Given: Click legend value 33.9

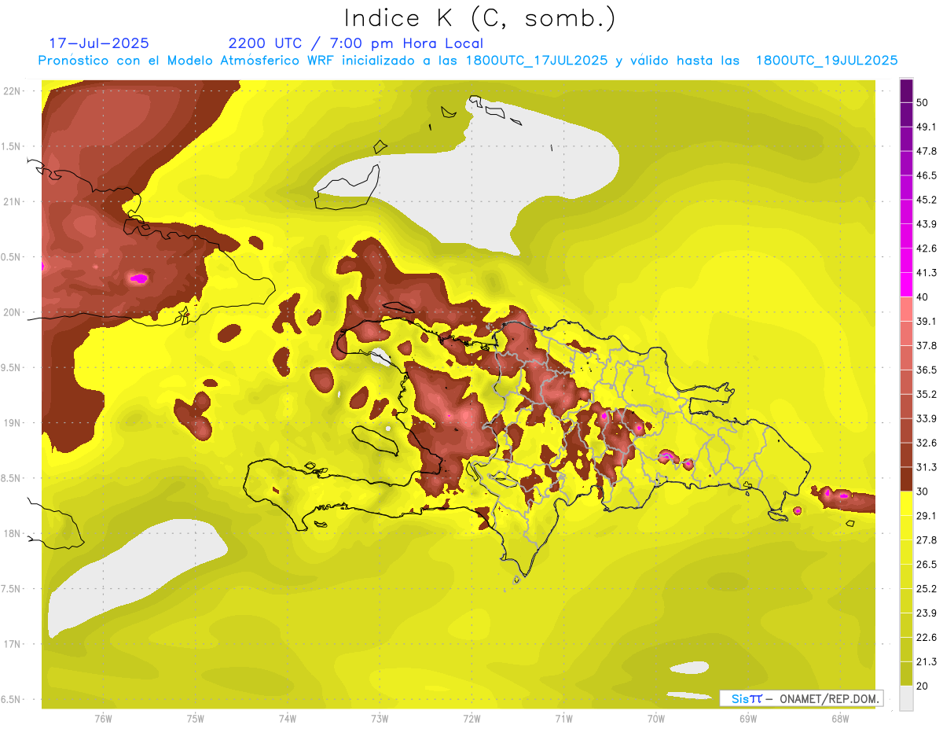Looking at the screenshot, I should tap(926, 418).
